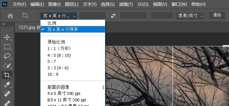The width and height of the screenshot is (229, 106).
Task: Select the Lasso tool
Action: pyautogui.click(x=7, y=56)
